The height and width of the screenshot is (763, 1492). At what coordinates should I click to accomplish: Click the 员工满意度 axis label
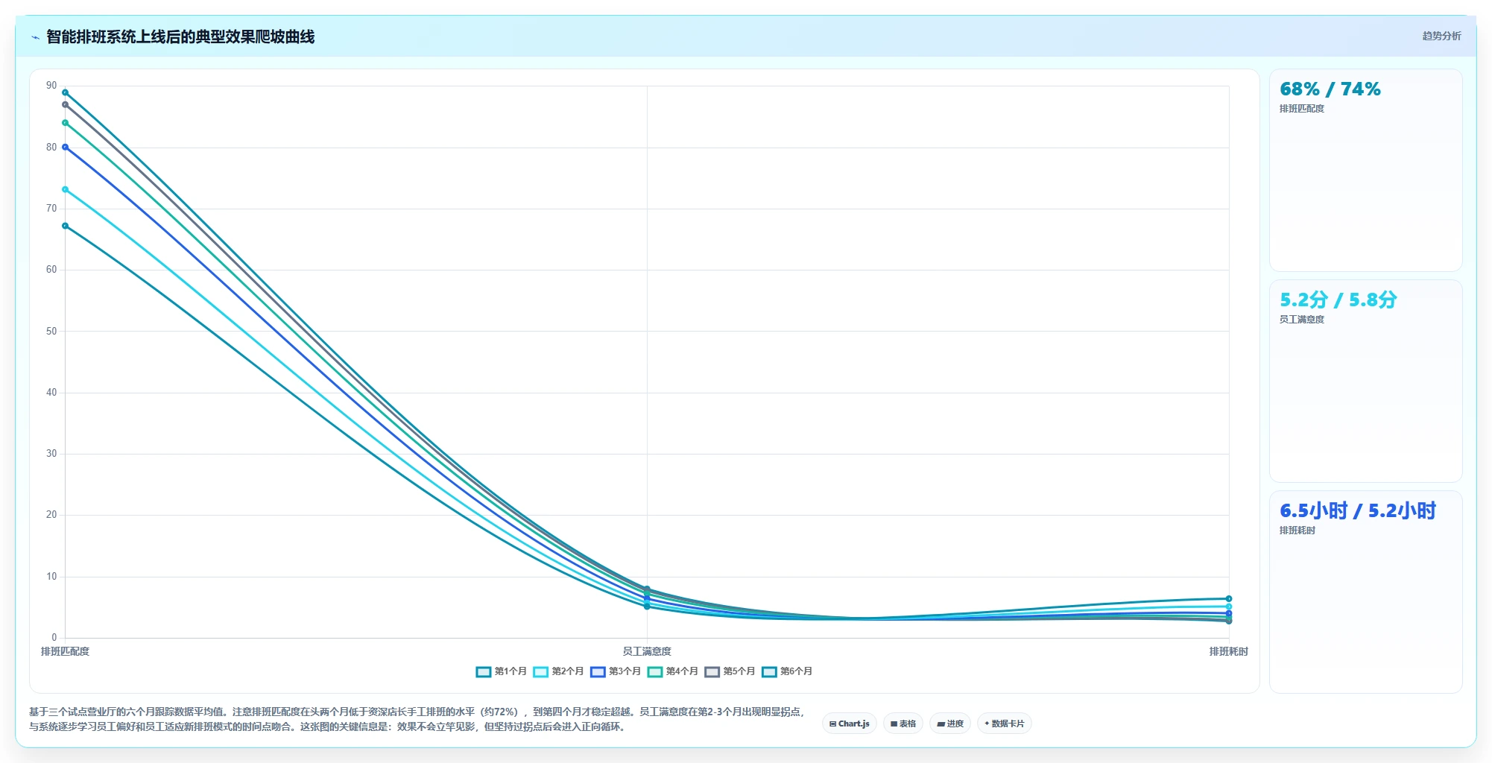[647, 651]
